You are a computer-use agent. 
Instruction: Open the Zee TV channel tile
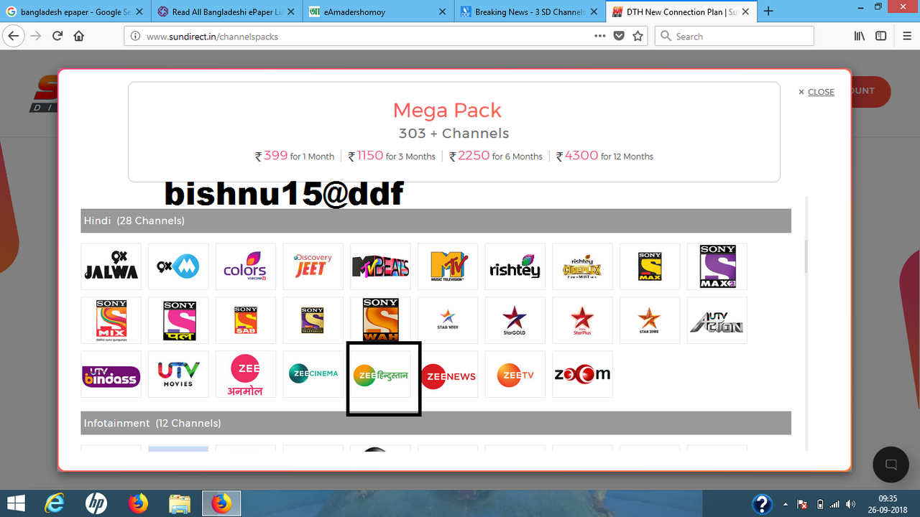tap(515, 374)
